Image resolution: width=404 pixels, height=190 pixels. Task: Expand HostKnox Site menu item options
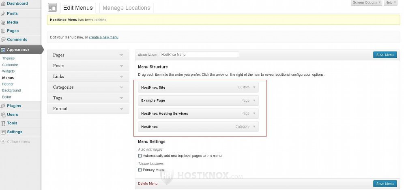[x=254, y=88]
